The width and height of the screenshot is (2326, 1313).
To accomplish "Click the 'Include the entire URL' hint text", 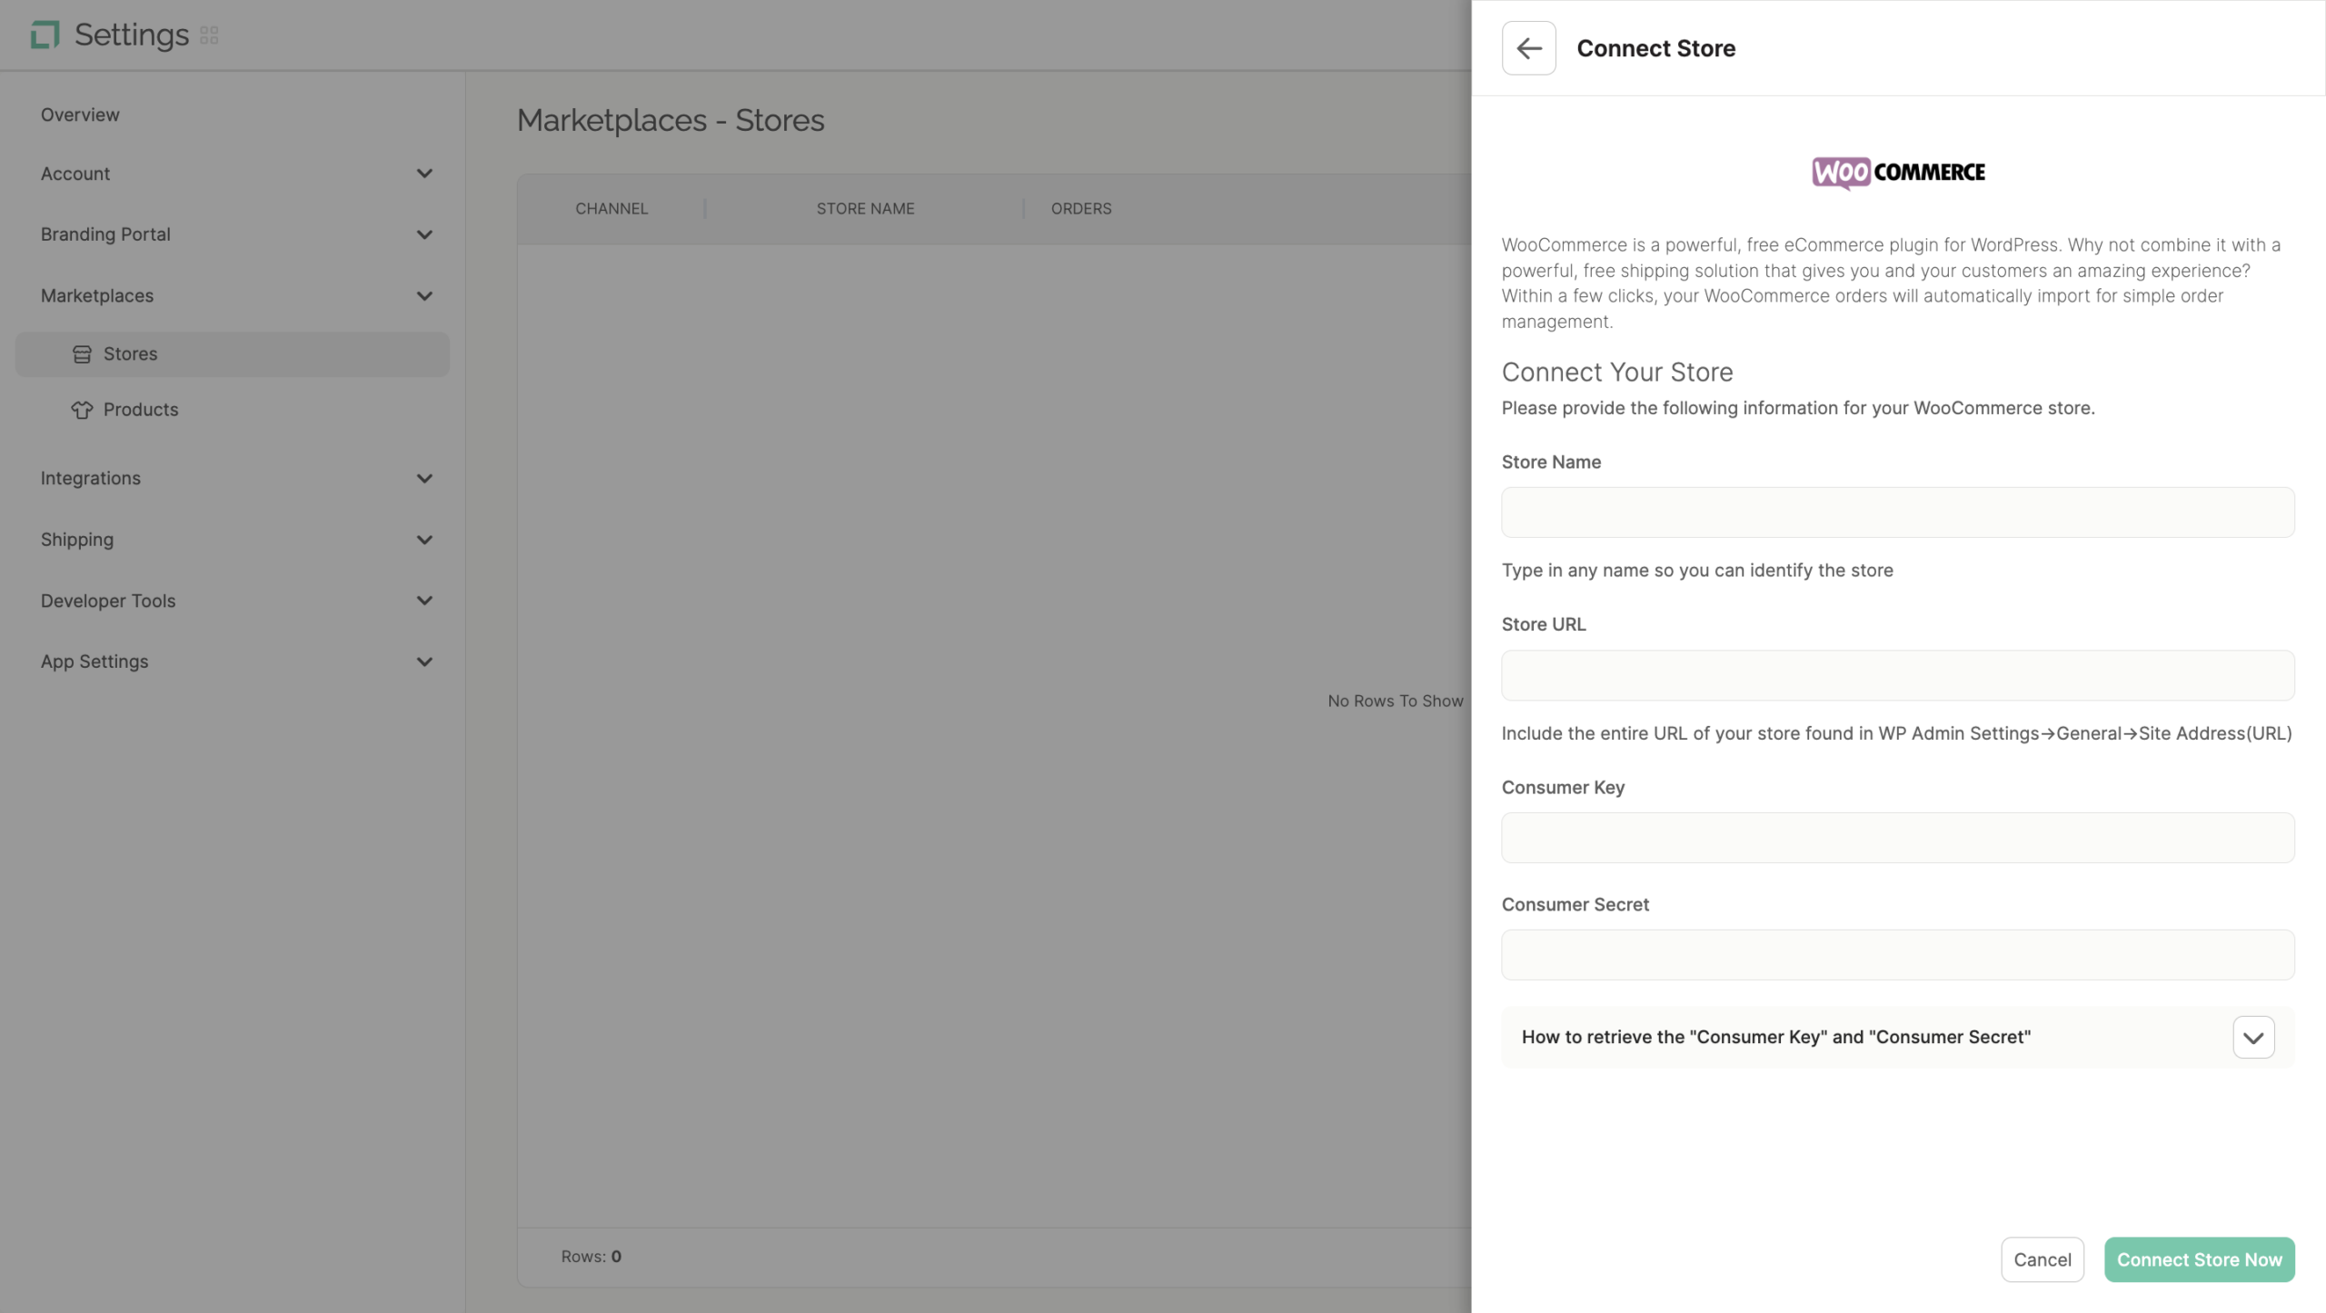I will pyautogui.click(x=1897, y=734).
